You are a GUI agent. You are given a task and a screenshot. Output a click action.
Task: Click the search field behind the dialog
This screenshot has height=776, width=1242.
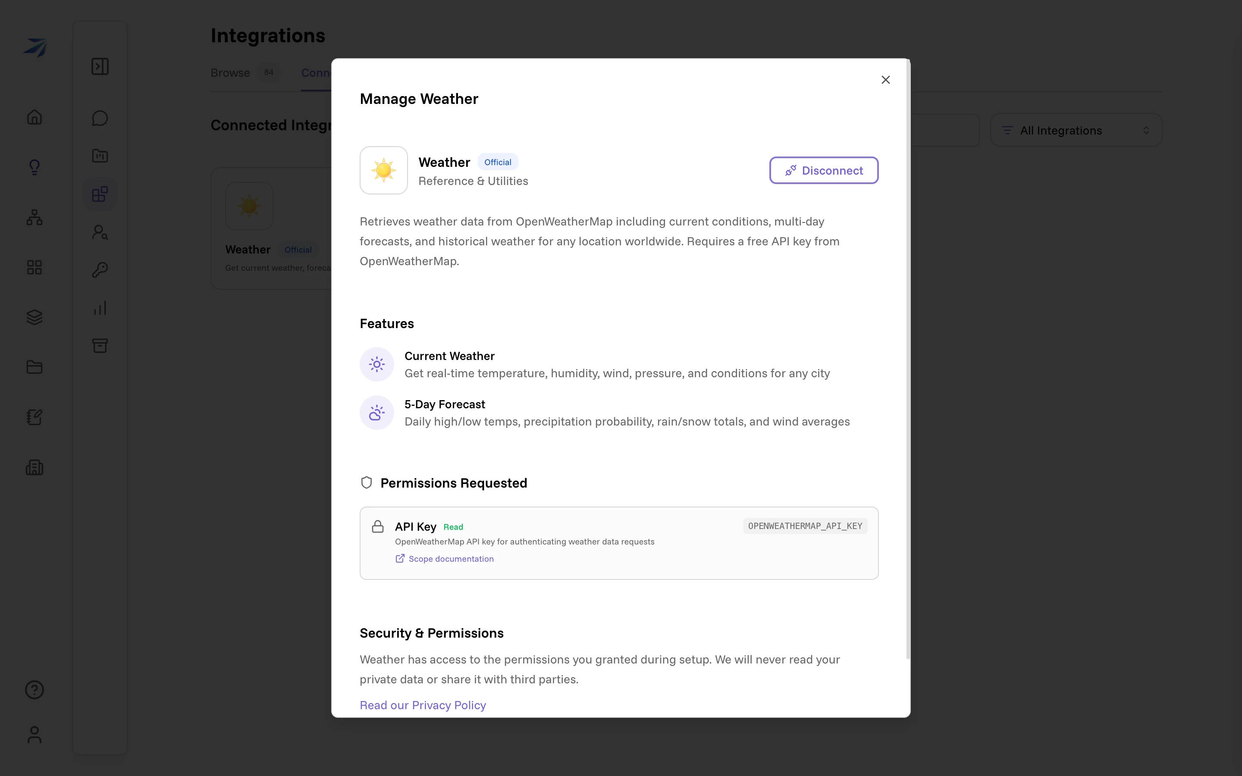click(945, 130)
